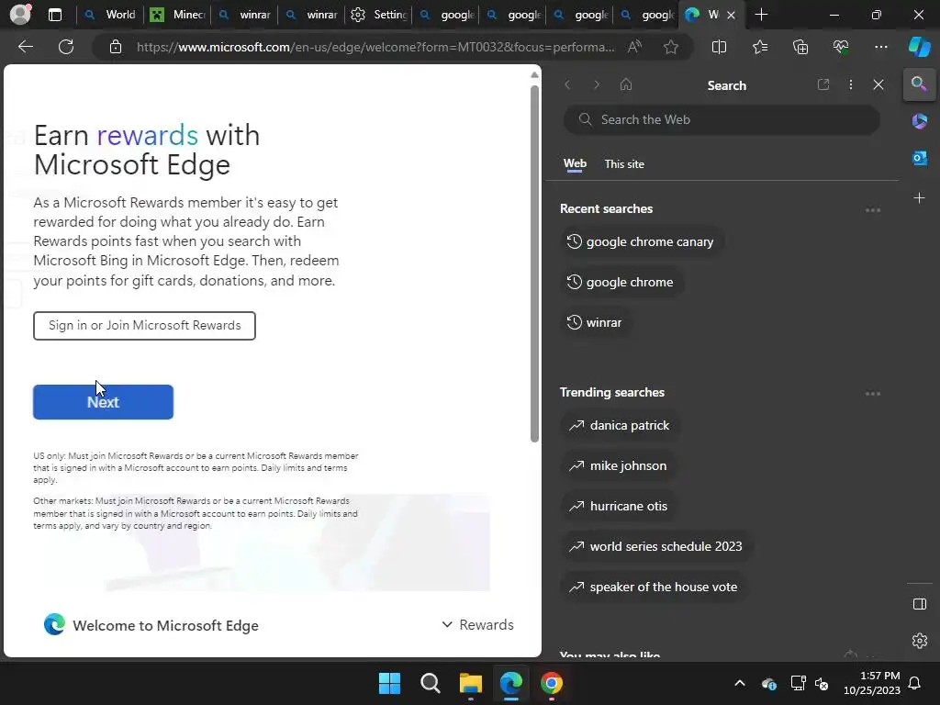Select the Web tab in Search panel
The image size is (940, 705).
click(575, 163)
